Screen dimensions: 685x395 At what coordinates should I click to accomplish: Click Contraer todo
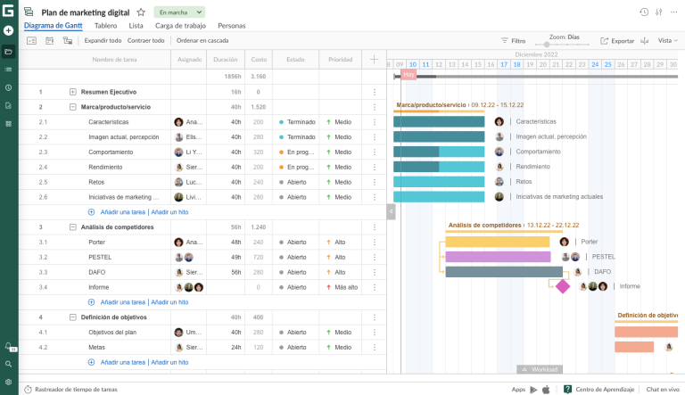(x=146, y=41)
